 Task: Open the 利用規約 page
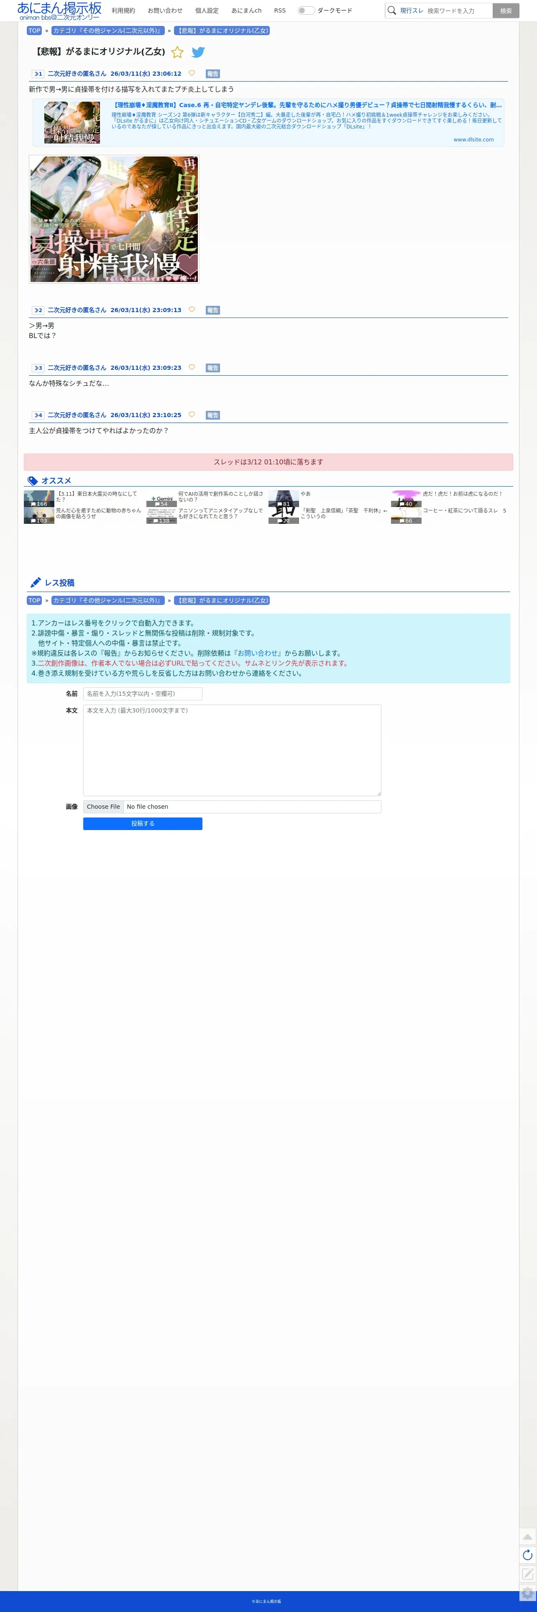click(x=123, y=10)
